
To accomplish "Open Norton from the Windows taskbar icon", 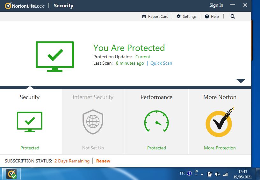I will (x=11, y=174).
